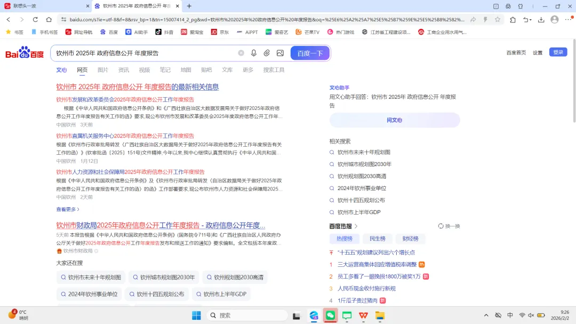Open 钦州市发展和改革委员会 report link
Image resolution: width=576 pixels, height=324 pixels.
[125, 100]
